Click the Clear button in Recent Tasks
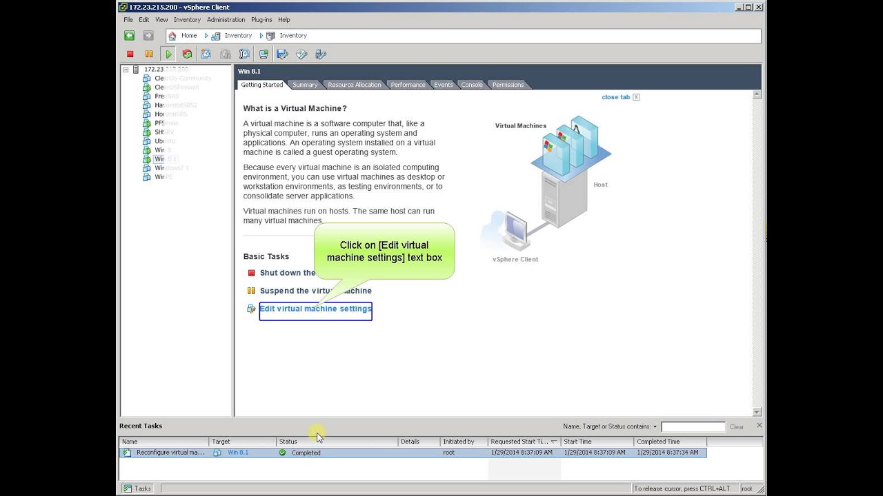This screenshot has height=496, width=883. (737, 426)
